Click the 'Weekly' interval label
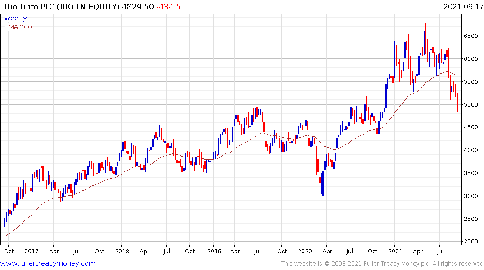The image size is (484, 270). pos(15,18)
